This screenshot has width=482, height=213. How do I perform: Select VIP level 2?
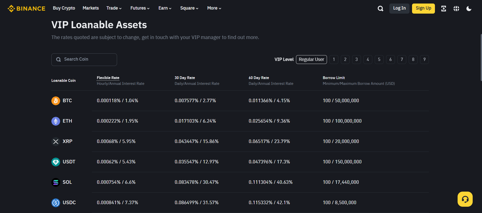click(345, 59)
